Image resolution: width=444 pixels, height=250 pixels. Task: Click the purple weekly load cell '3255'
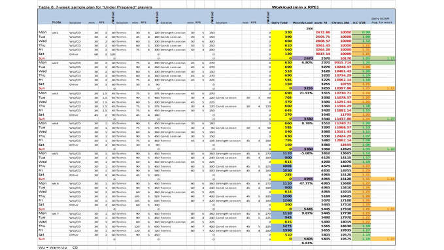pos(303,88)
